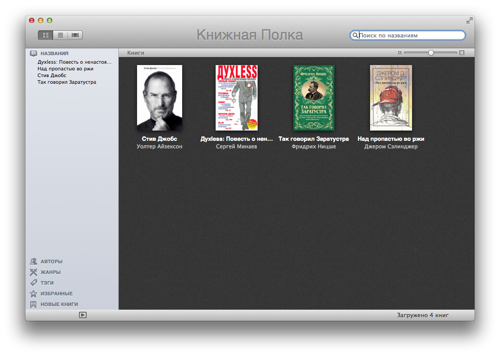Viewport: 500px width, 356px height.
Task: Click the bookmark icon beside НОВЫЕ КНИГИ
Action: (x=33, y=304)
